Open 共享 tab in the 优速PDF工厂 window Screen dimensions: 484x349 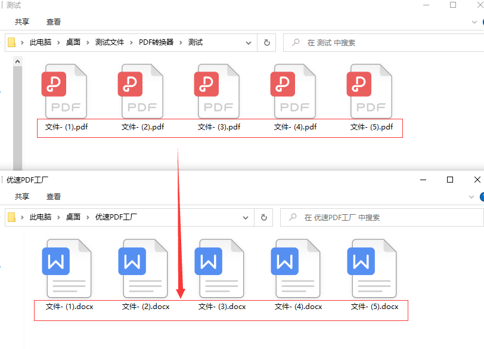22,197
